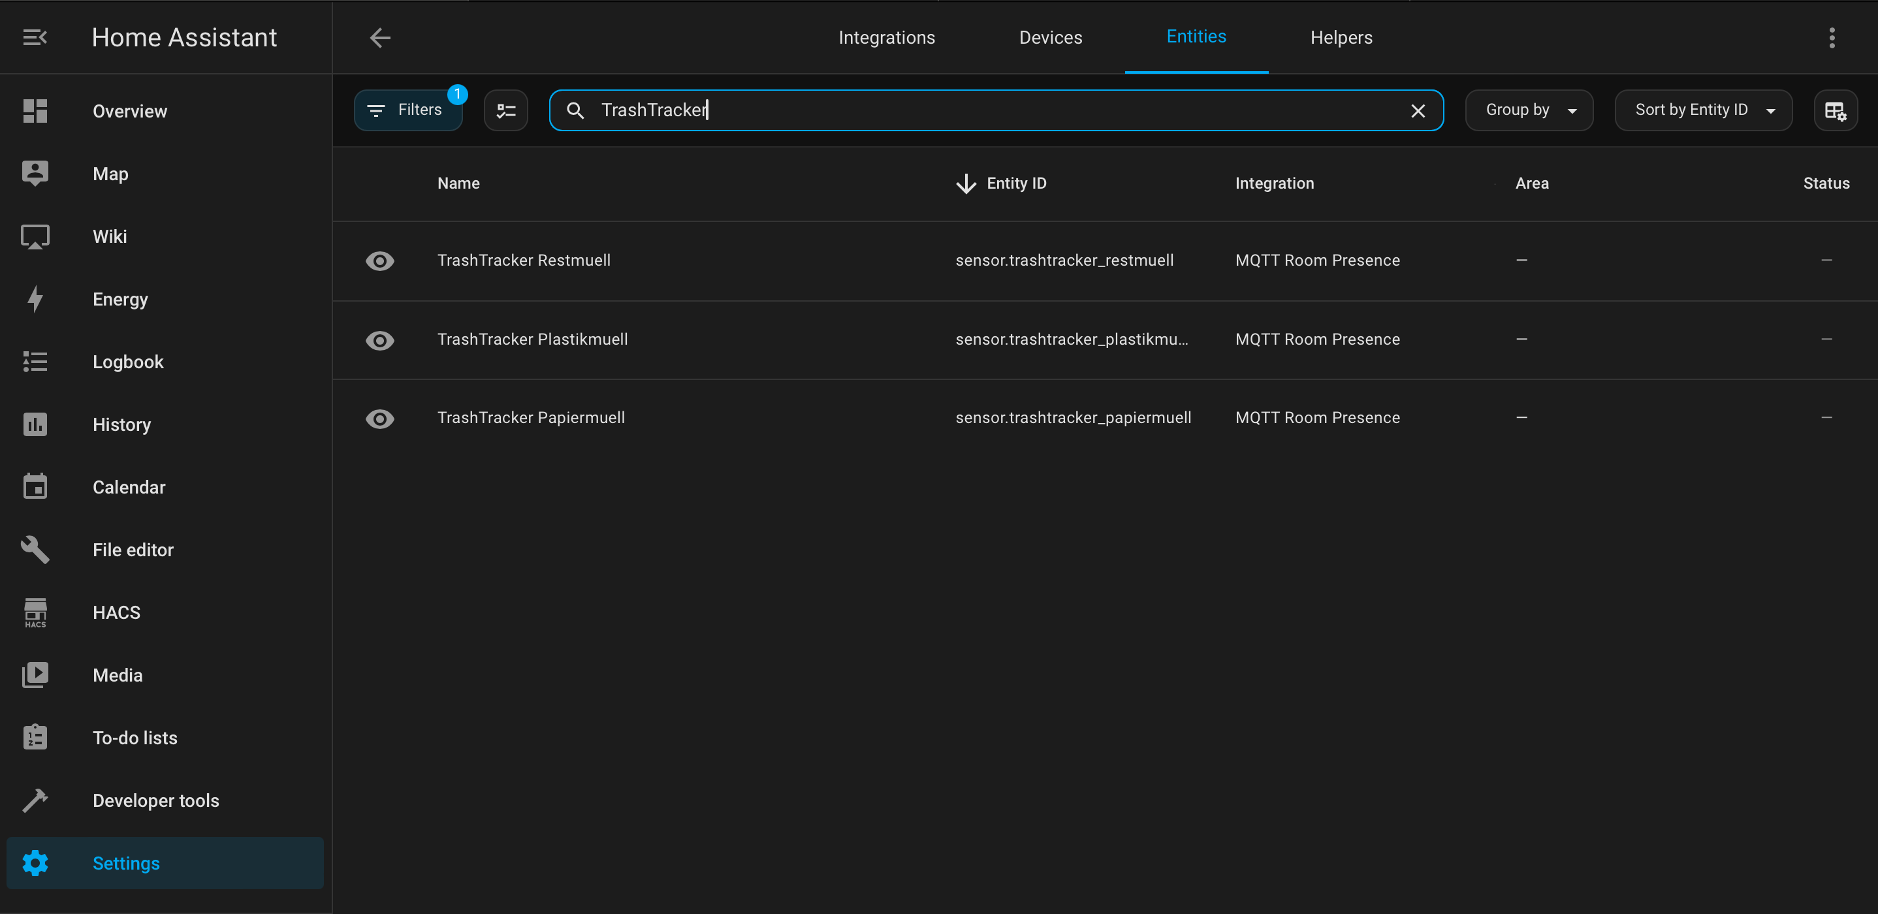The height and width of the screenshot is (914, 1878).
Task: Click the Media sidebar label
Action: click(x=118, y=675)
